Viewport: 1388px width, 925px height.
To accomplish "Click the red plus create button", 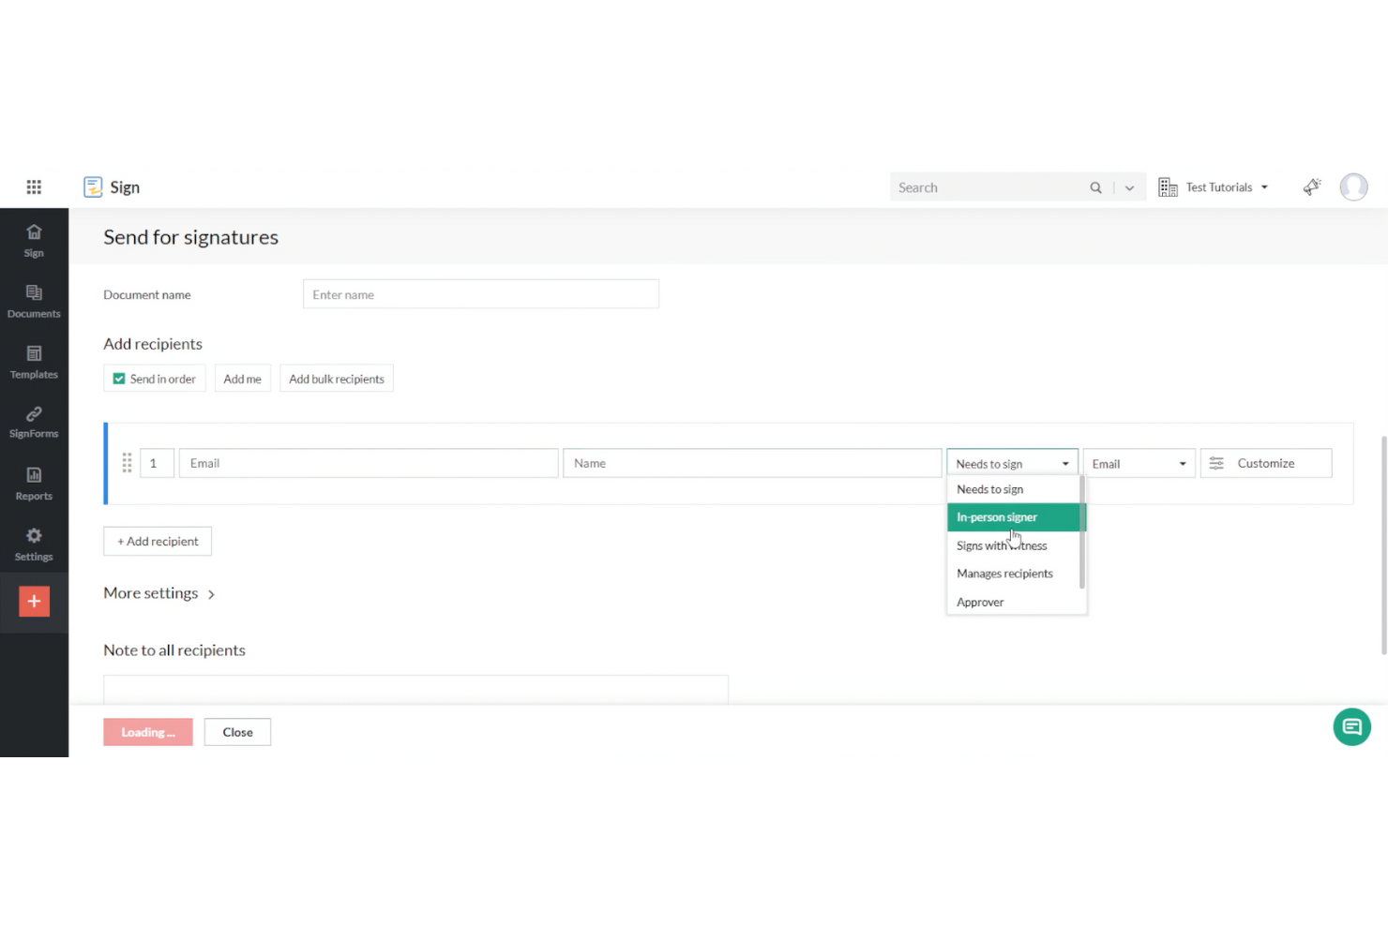I will tap(34, 601).
